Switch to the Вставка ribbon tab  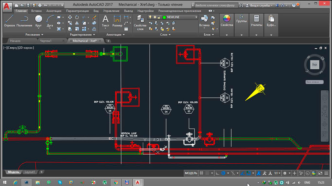pos(36,11)
